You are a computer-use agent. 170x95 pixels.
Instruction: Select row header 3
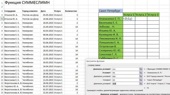point(2,11)
